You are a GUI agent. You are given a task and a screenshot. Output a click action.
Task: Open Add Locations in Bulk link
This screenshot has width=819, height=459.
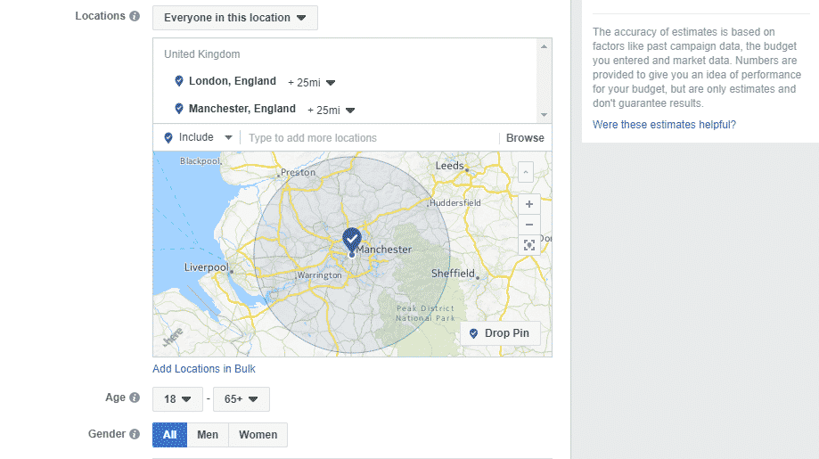(x=204, y=369)
